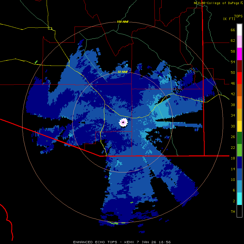The image size is (244, 244).
Task: Click the 38 legend value
Action: point(233,105)
